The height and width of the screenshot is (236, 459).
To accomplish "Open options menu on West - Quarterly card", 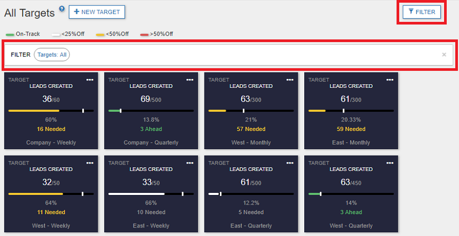I will click(390, 162).
